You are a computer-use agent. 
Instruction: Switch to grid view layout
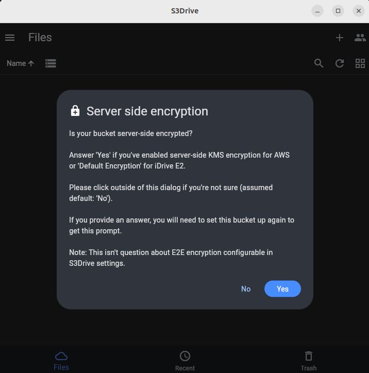click(360, 63)
